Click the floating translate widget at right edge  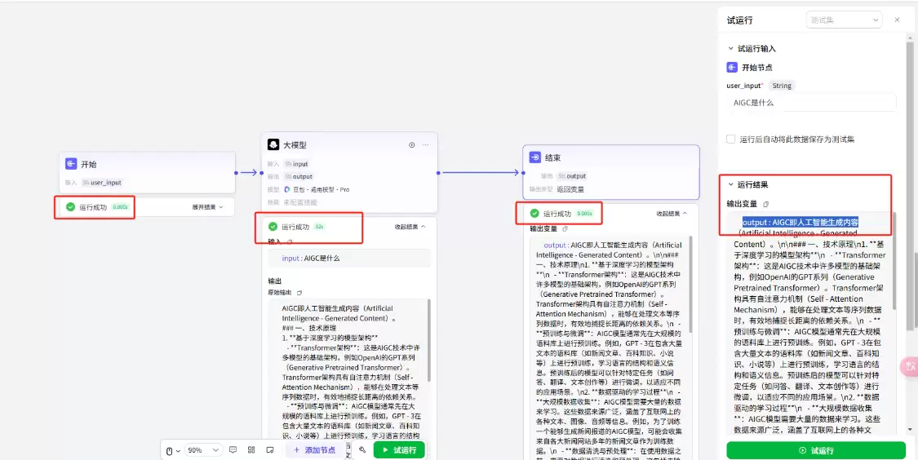click(910, 366)
